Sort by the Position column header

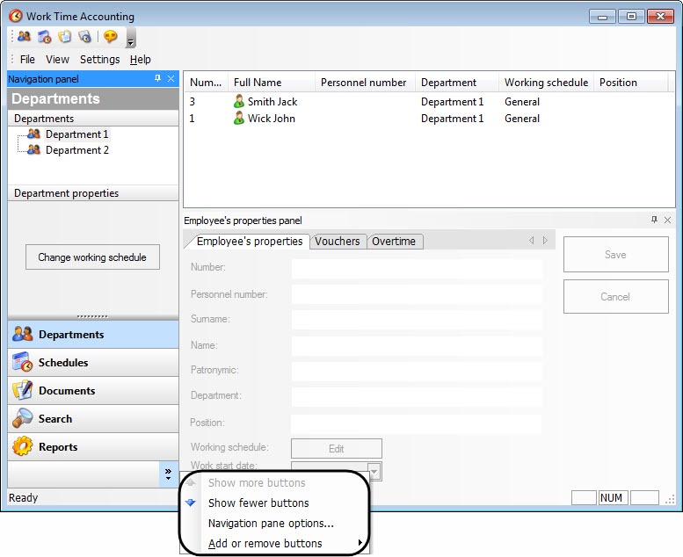point(631,83)
